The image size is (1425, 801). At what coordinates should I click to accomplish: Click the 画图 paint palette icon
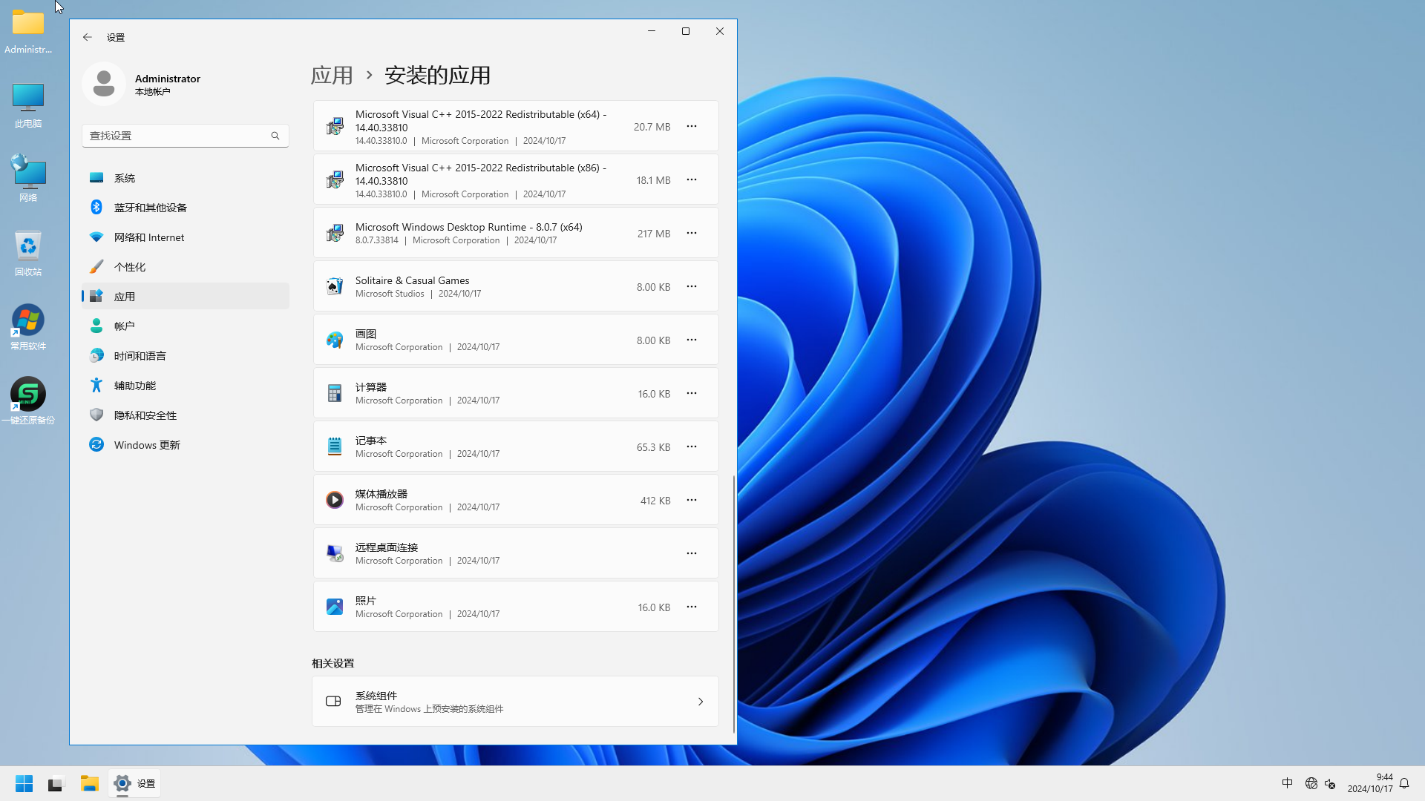pos(335,340)
